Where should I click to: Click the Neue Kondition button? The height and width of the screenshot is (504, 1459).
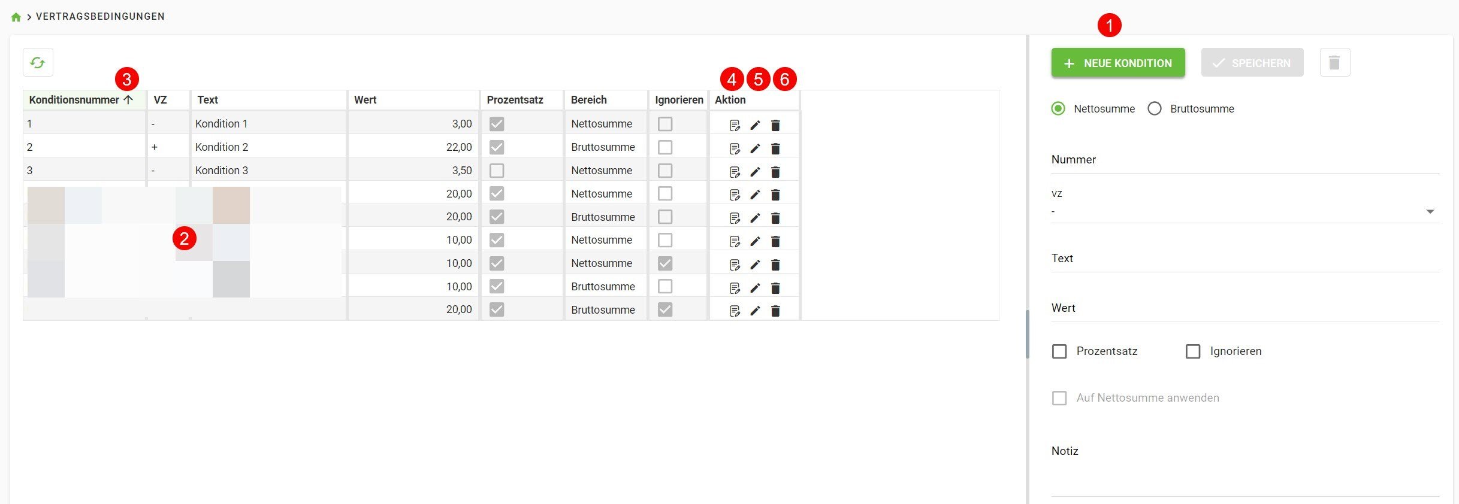1118,63
